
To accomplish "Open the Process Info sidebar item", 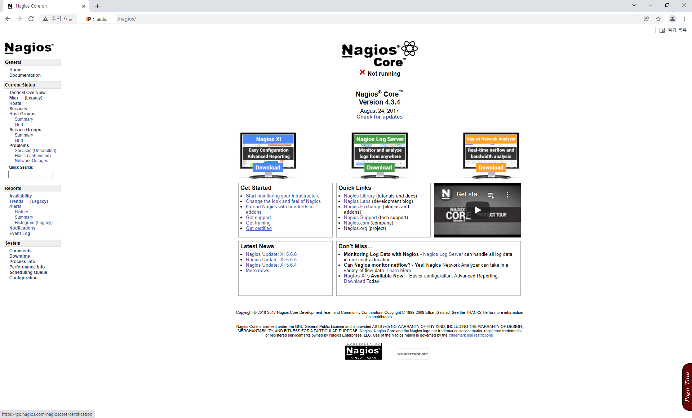I will [22, 262].
